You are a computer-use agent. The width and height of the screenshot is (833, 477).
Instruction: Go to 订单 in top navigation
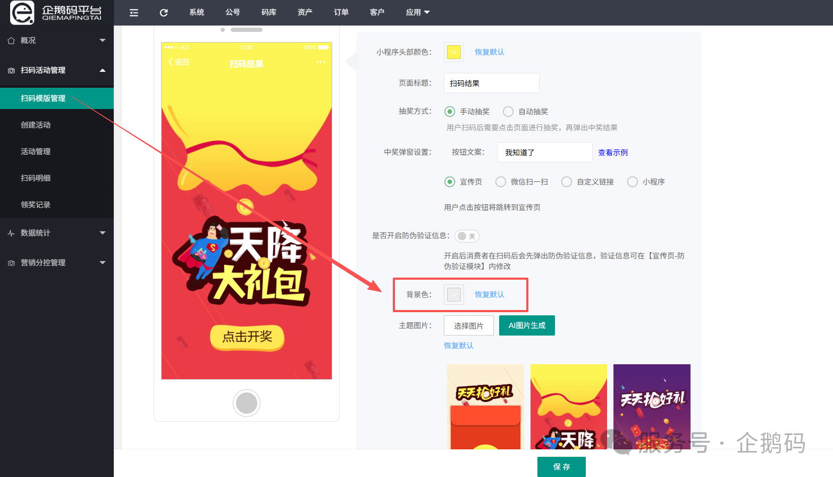point(341,12)
